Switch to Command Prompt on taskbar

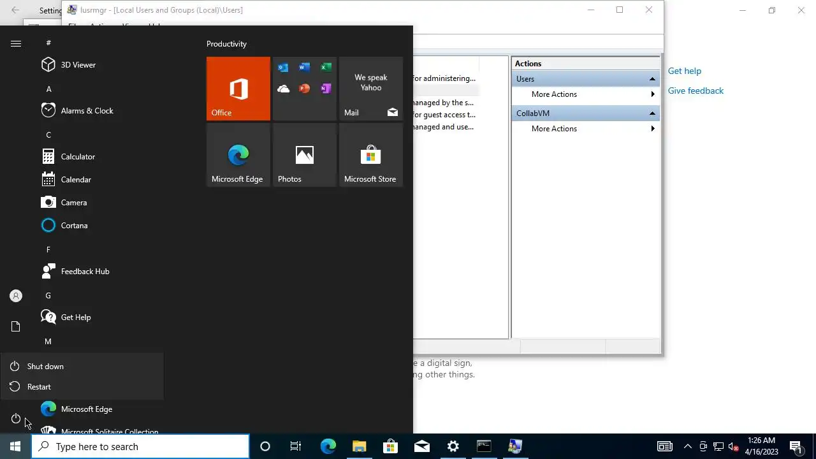tap(484, 446)
